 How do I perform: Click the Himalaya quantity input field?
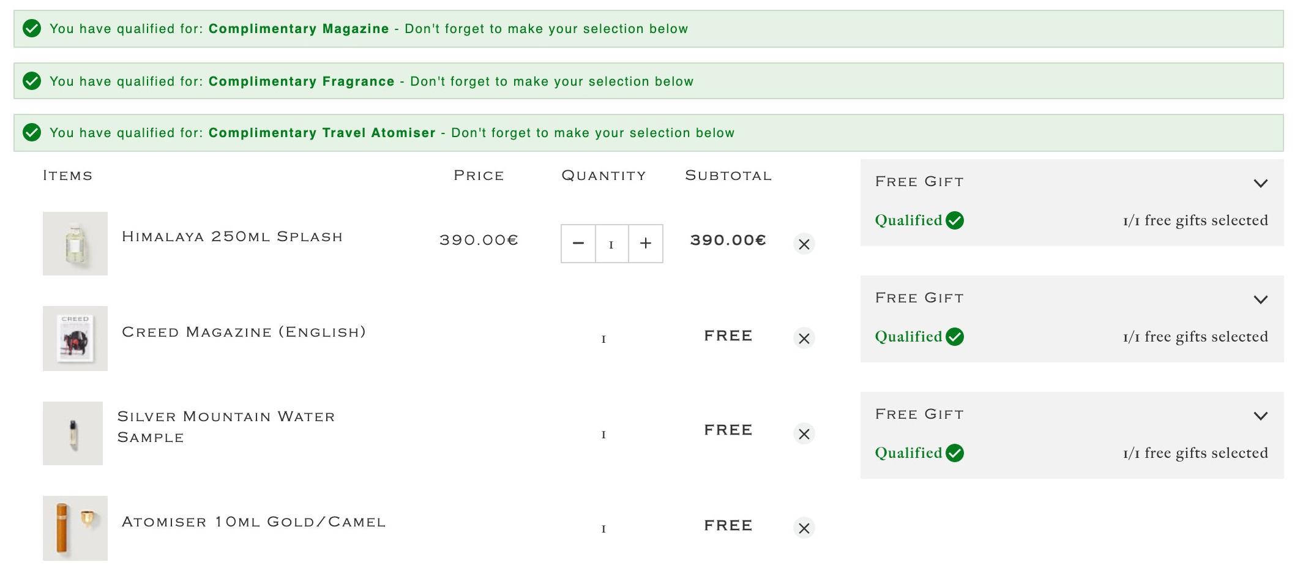pos(611,244)
